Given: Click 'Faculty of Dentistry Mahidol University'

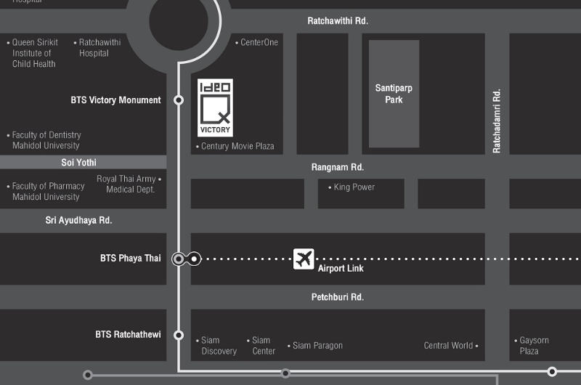Looking at the screenshot, I should click(x=44, y=140).
